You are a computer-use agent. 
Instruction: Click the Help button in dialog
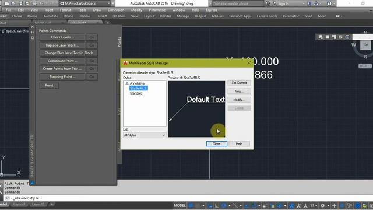pos(239,144)
